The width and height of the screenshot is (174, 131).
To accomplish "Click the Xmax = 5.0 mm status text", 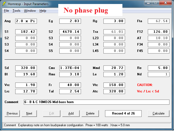I will pyautogui.click(x=120, y=125).
